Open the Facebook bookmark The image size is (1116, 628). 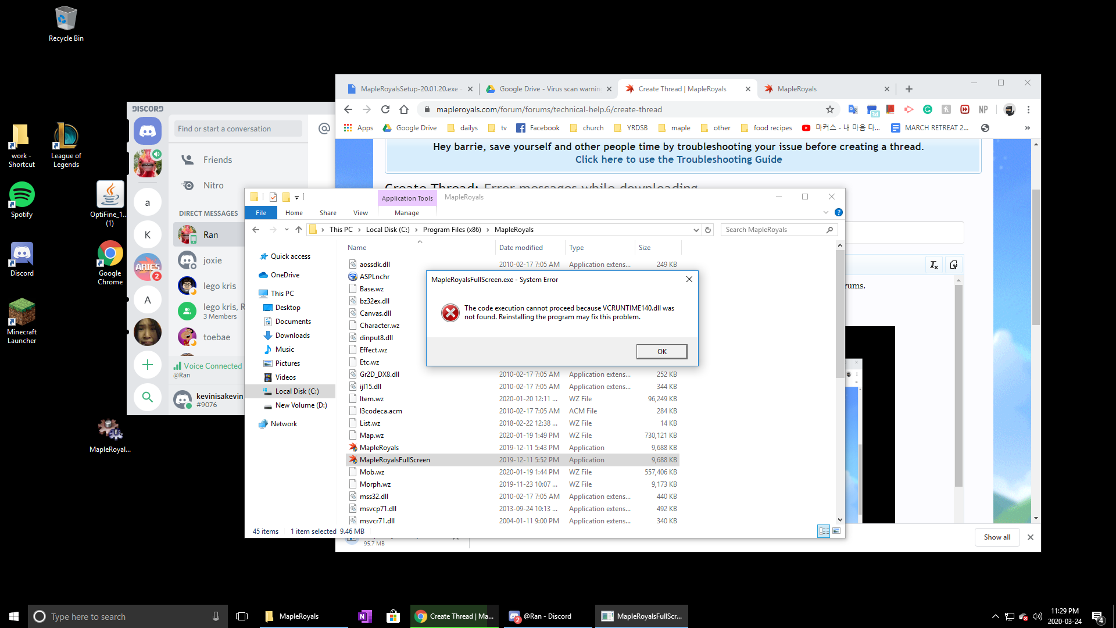coord(538,128)
